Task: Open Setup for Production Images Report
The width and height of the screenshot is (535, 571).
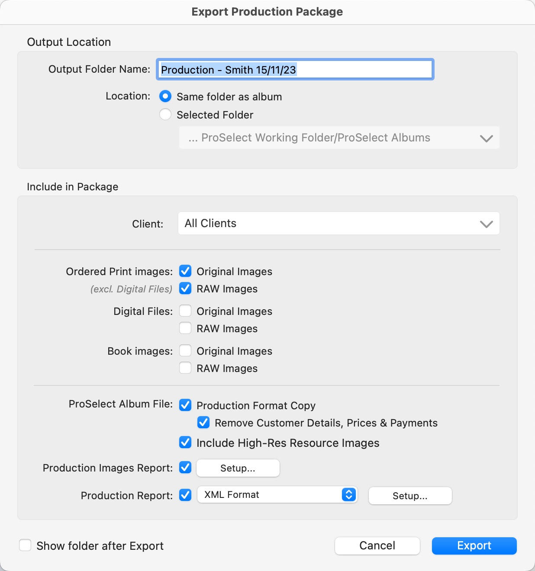Action: [238, 468]
